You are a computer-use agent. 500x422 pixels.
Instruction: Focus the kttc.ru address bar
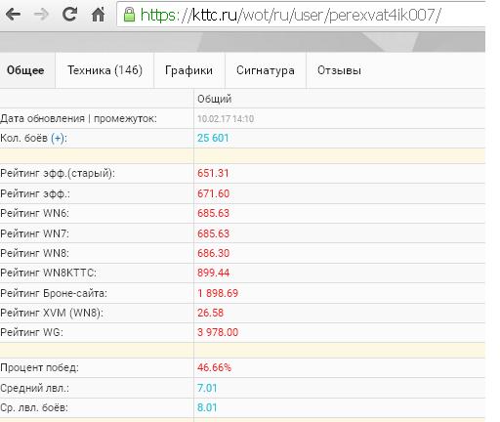[x=301, y=15]
